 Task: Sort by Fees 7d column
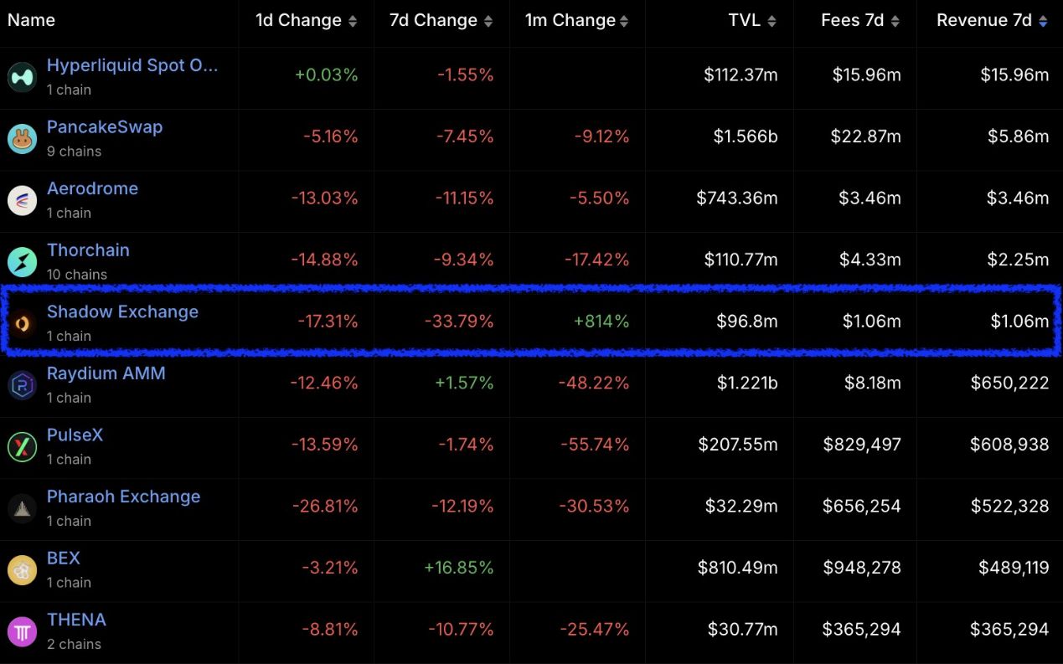895,21
